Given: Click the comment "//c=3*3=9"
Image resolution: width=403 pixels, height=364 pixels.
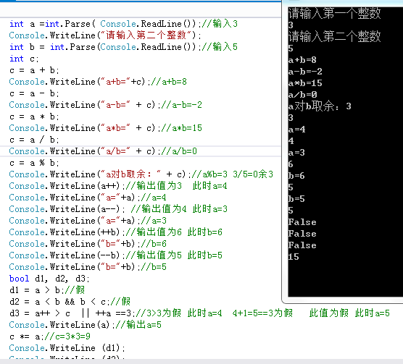Looking at the screenshot, I should click(67, 337).
